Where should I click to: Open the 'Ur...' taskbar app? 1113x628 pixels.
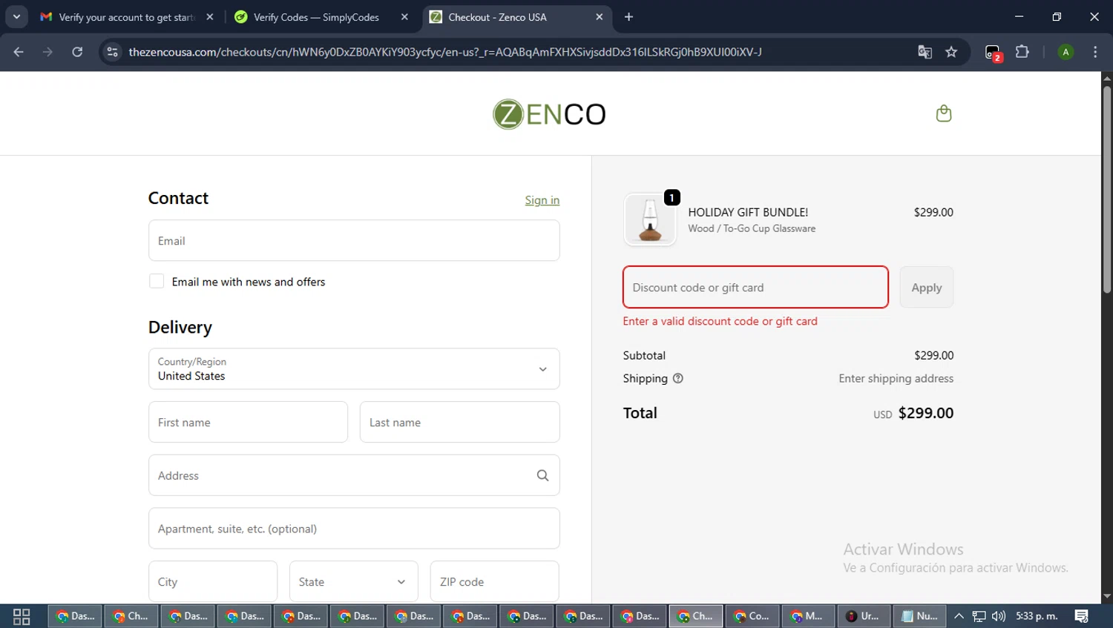click(x=864, y=616)
